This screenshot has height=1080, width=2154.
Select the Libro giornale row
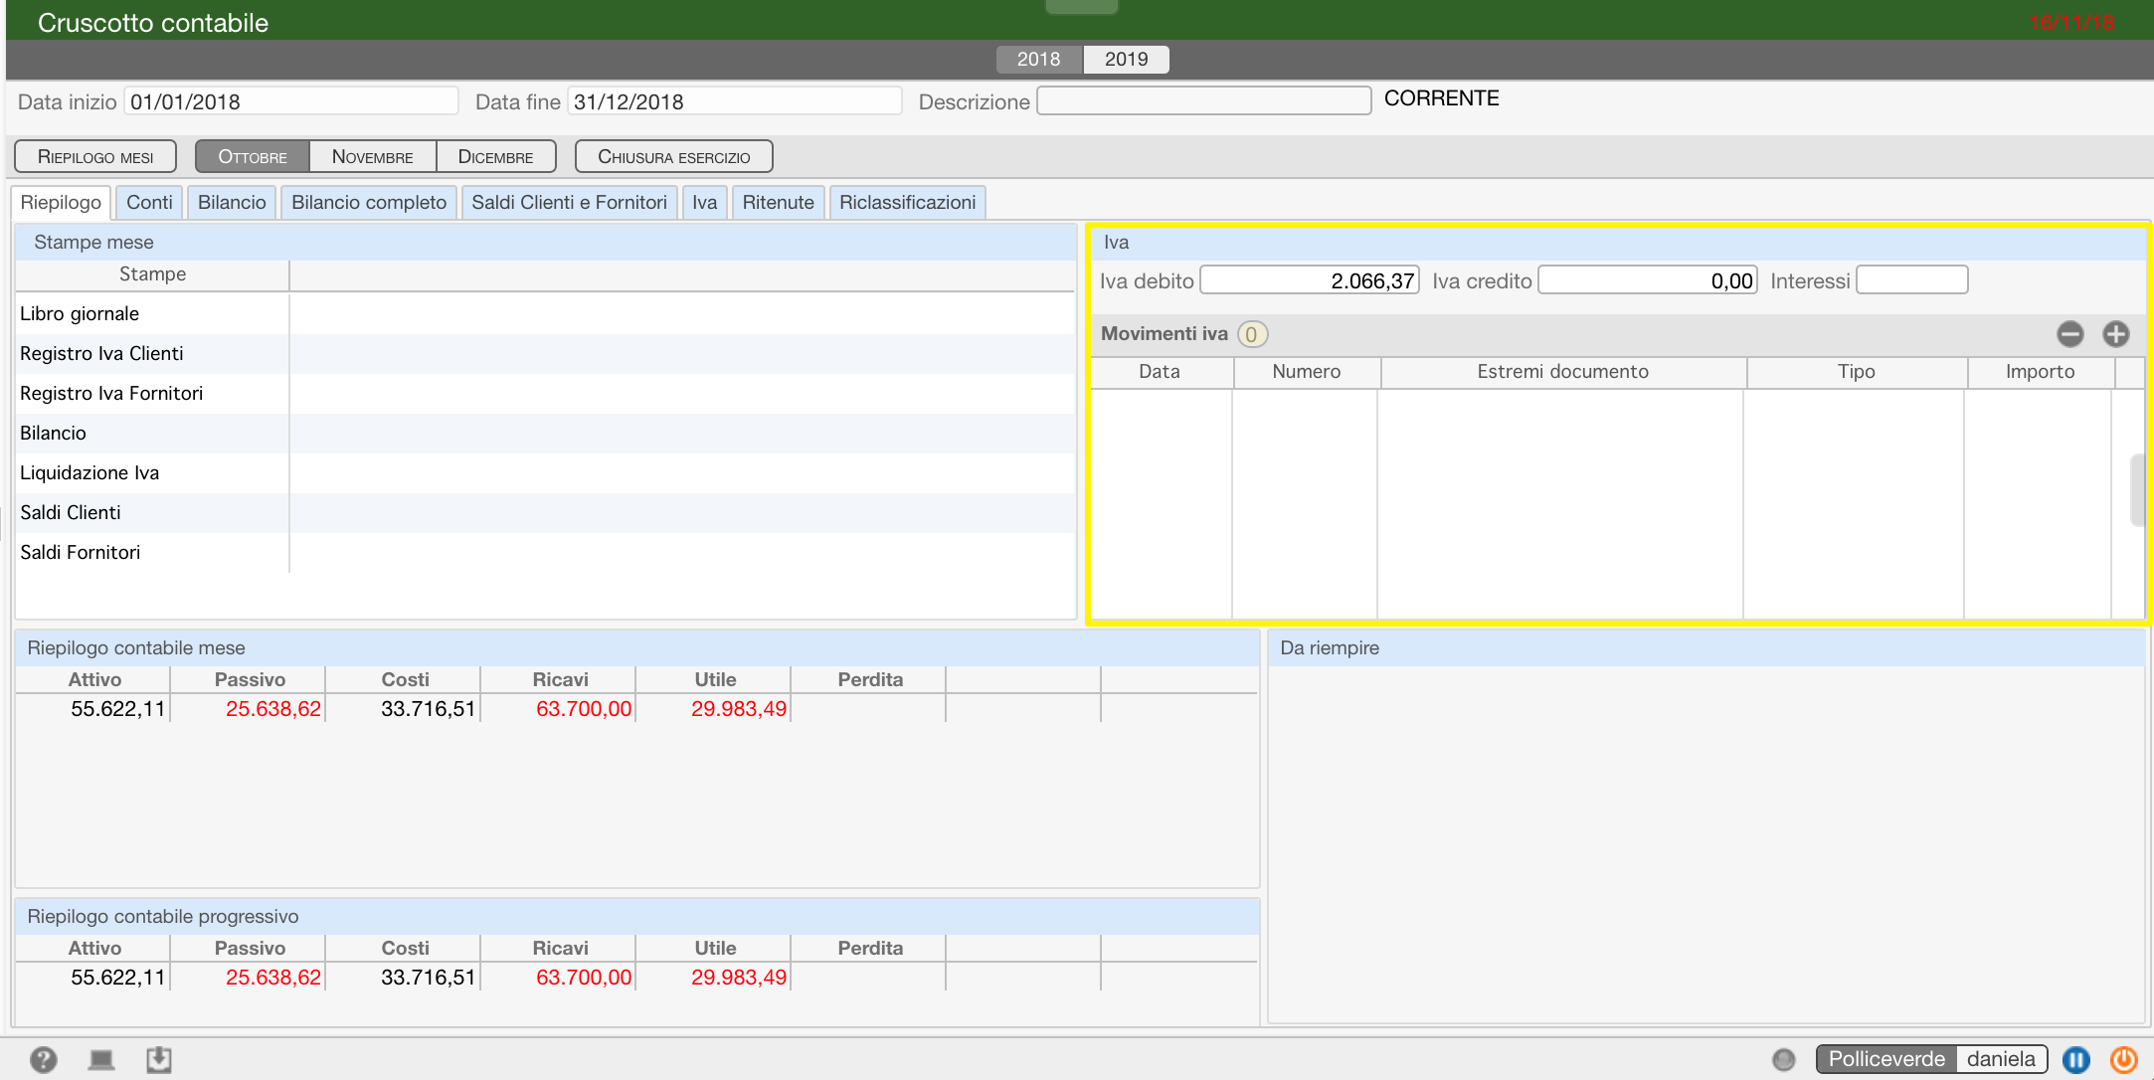(545, 314)
